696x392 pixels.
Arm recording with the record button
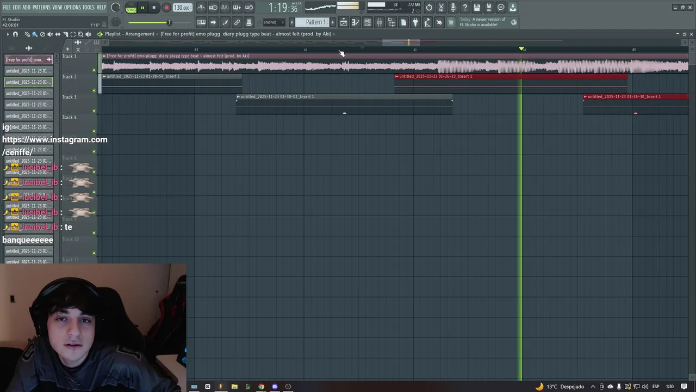166,8
